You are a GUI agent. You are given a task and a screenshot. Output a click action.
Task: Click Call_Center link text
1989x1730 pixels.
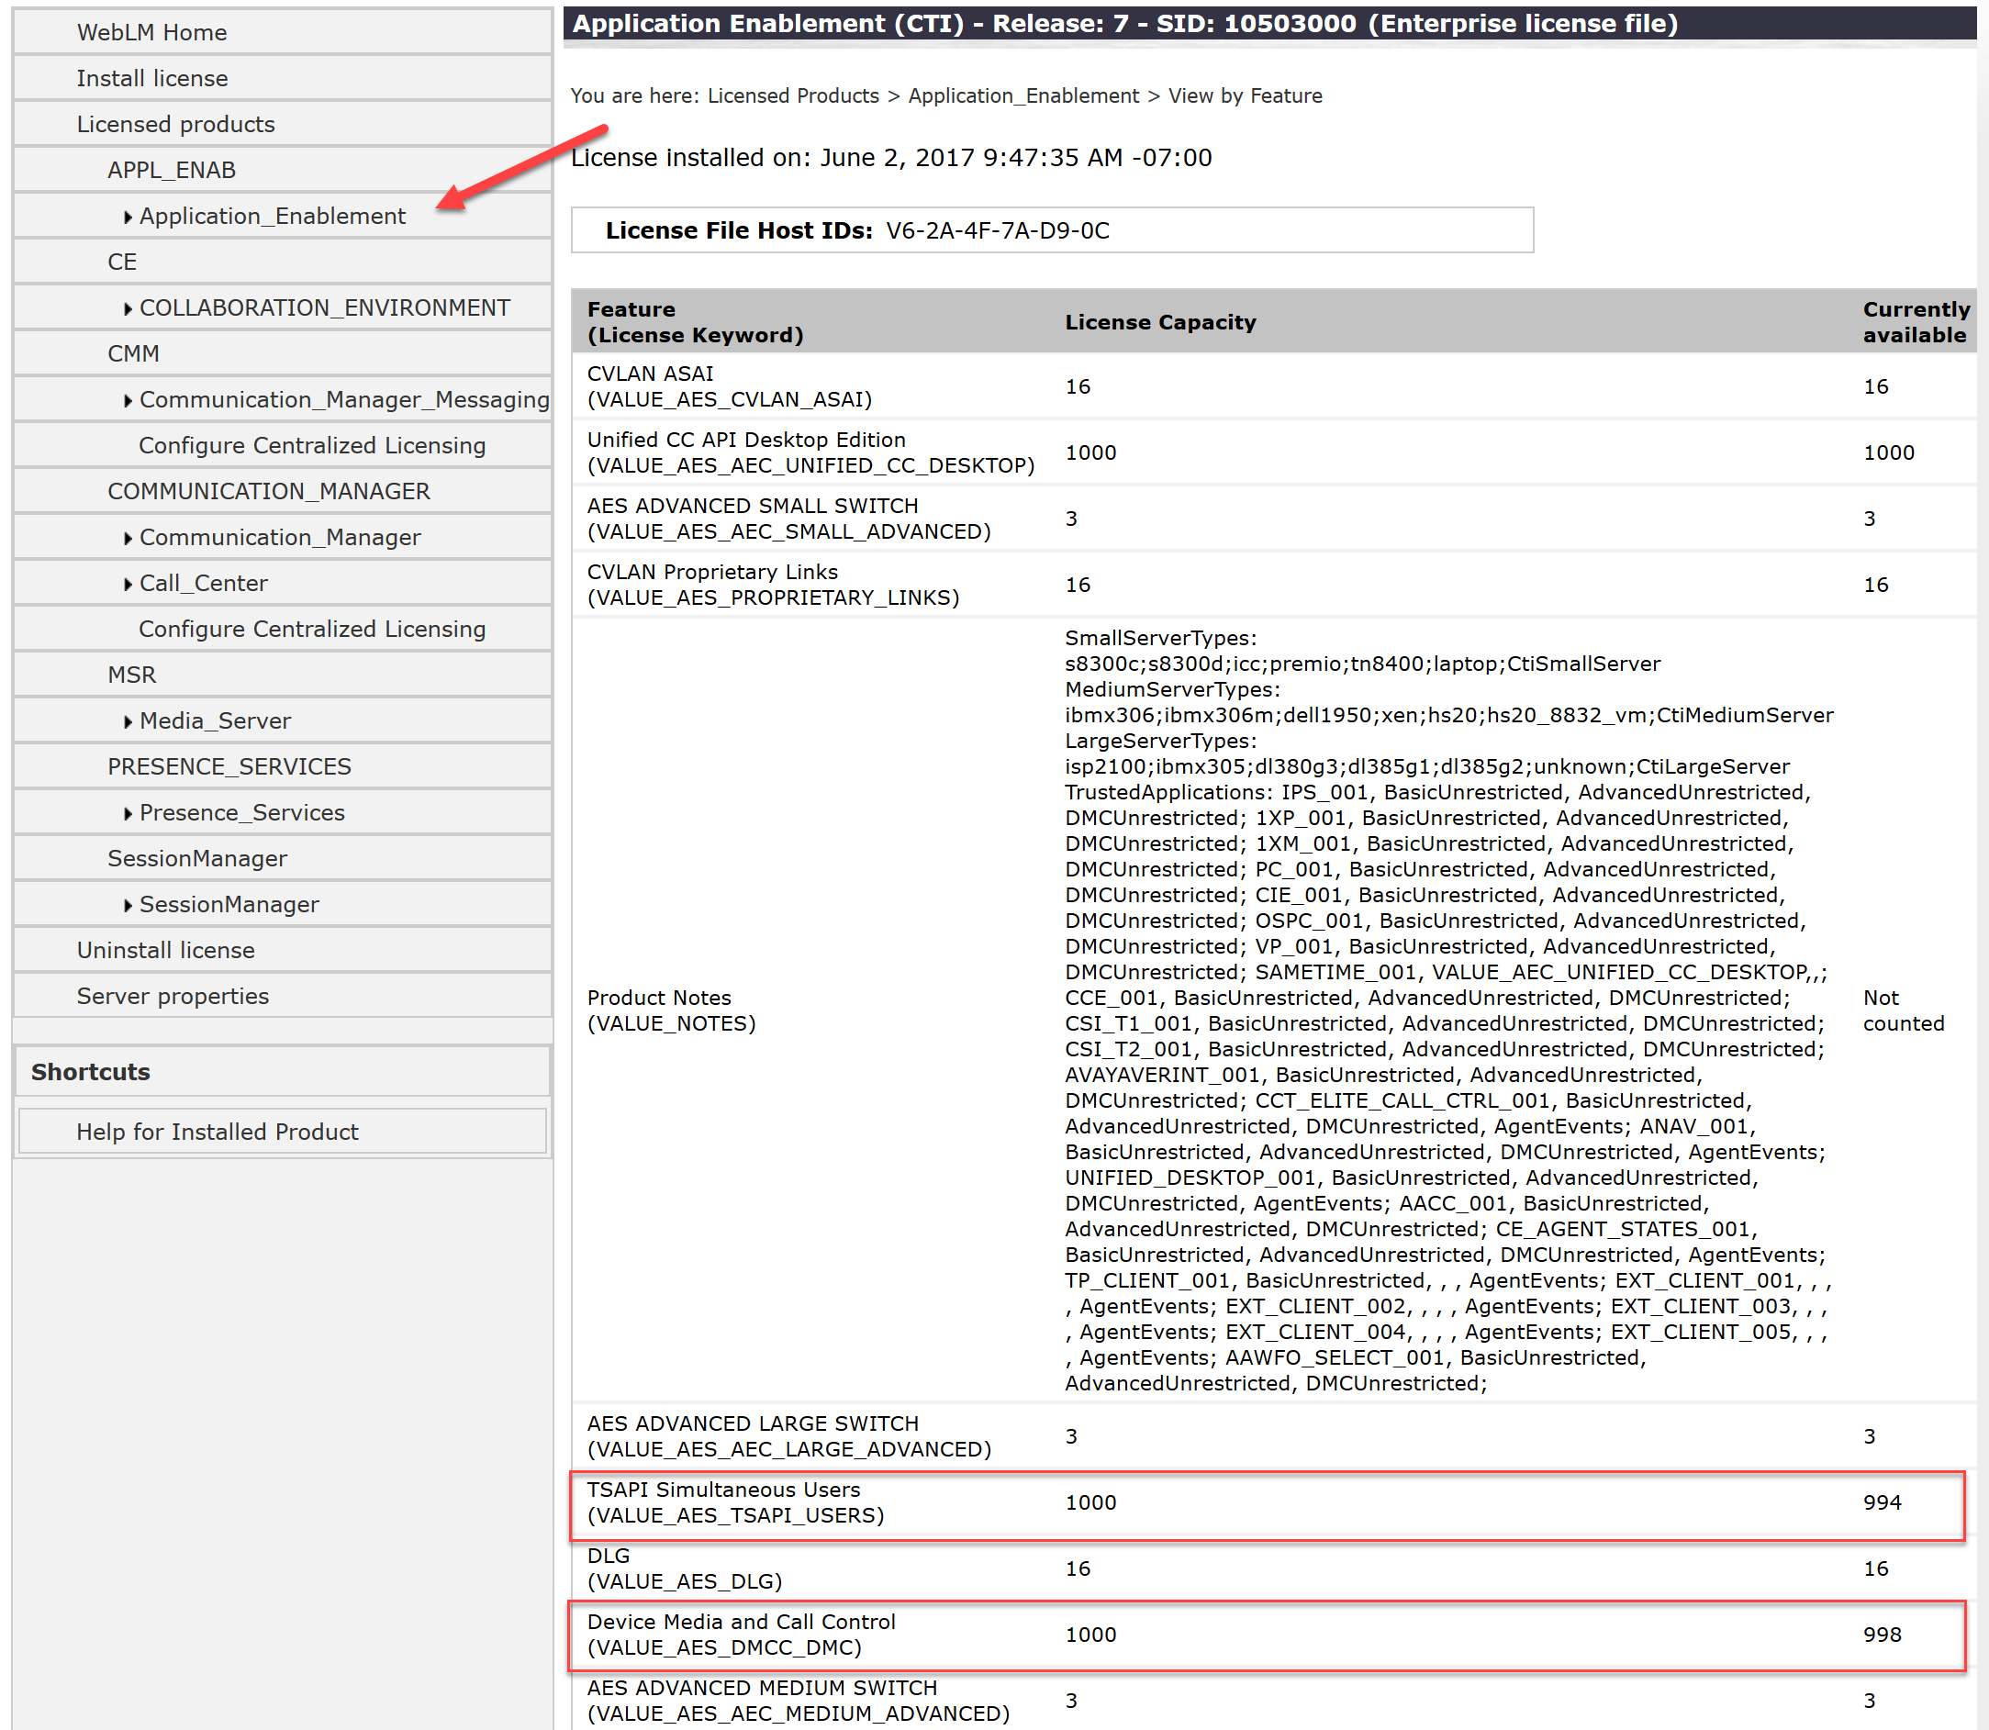tap(203, 582)
